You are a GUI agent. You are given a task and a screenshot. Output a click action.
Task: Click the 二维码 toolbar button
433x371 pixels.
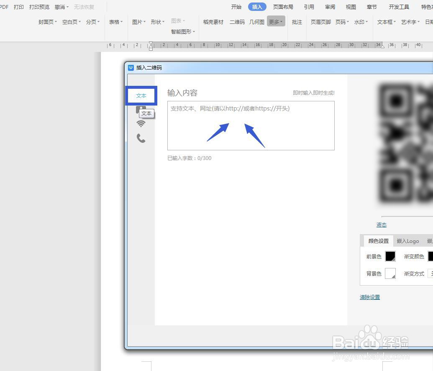237,22
